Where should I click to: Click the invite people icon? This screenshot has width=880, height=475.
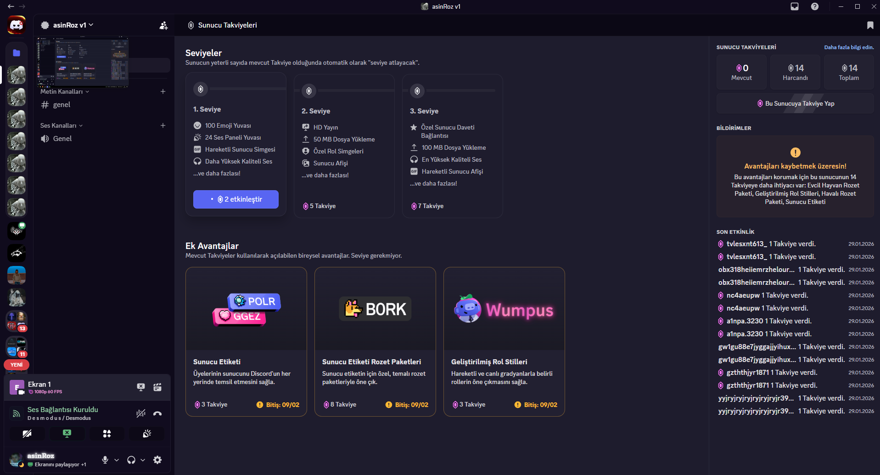pos(163,25)
